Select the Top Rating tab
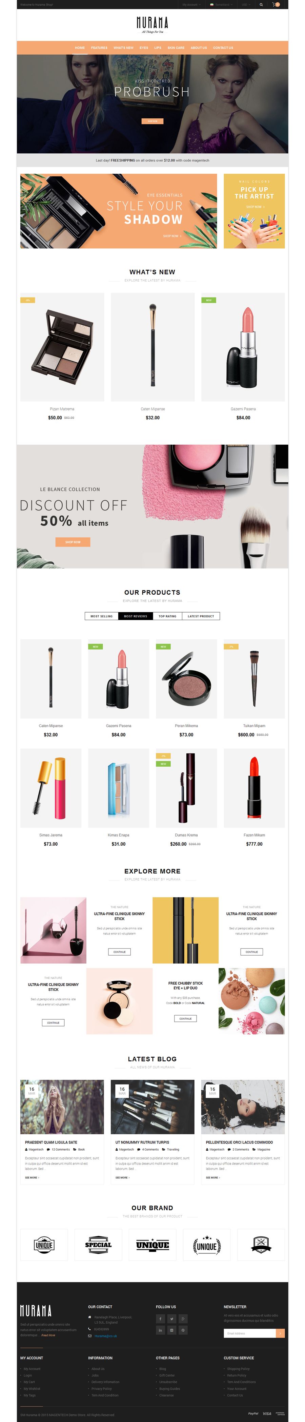This screenshot has height=1422, width=305. (168, 616)
